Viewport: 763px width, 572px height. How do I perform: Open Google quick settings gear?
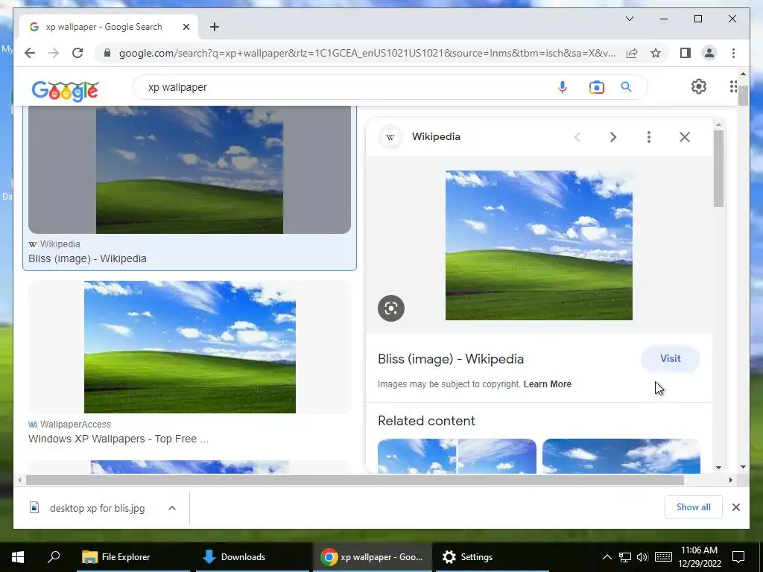[x=698, y=86]
